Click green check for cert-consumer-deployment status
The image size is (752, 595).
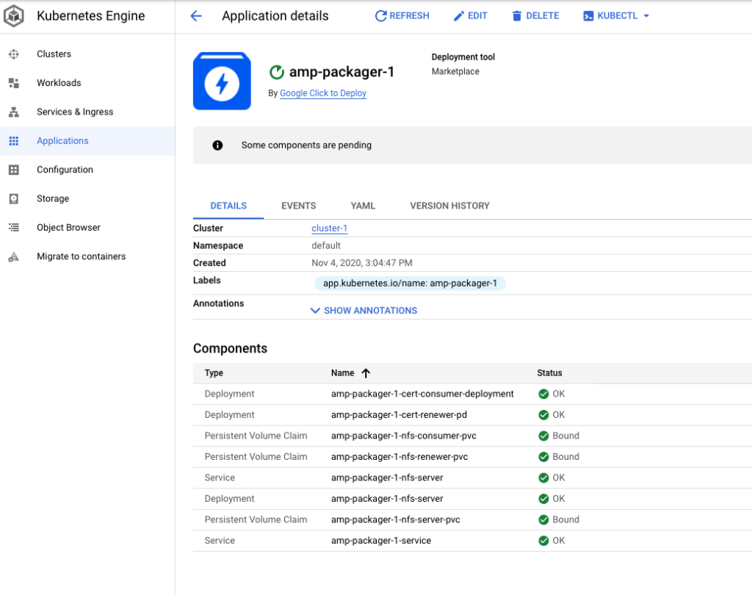point(543,394)
